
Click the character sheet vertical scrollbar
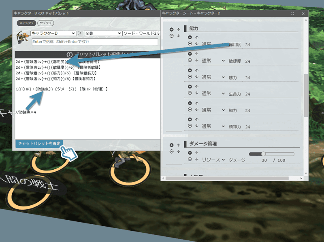click(306, 96)
